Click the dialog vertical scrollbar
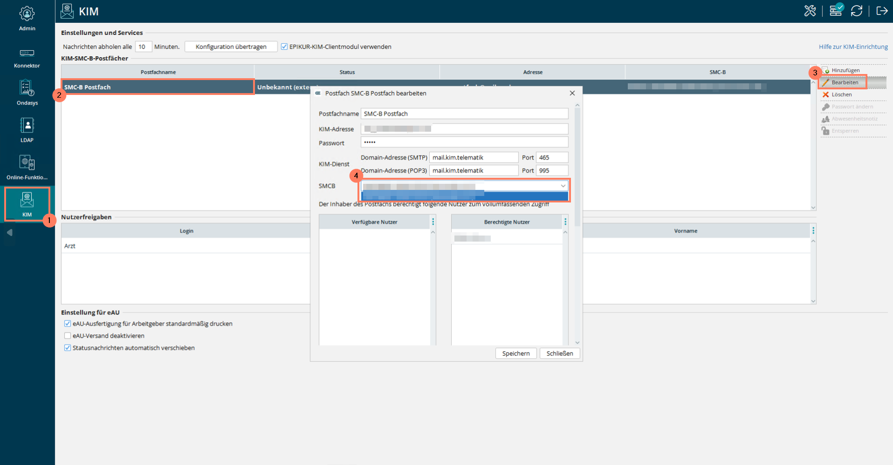Viewport: 893px width, 465px height. coord(577,168)
